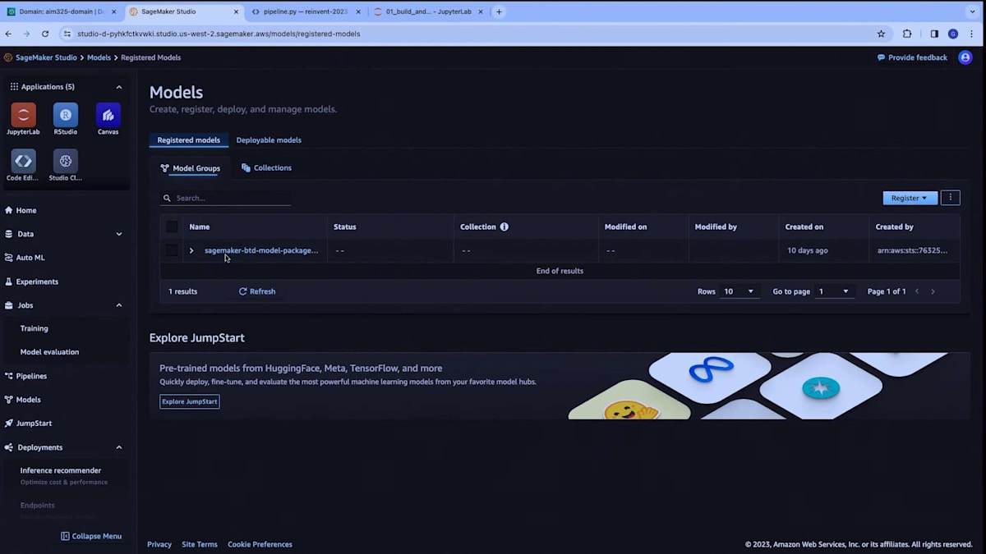Click the Created by cell value arn:aws:sts
Viewport: 986px width, 554px height.
pyautogui.click(x=912, y=250)
